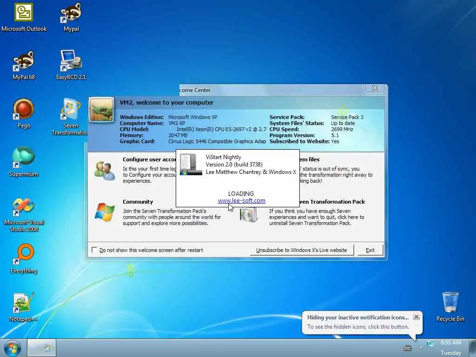Click the 'Hiding your inactive notification icons' balloon text
This screenshot has width=476, height=357.
[x=358, y=317]
